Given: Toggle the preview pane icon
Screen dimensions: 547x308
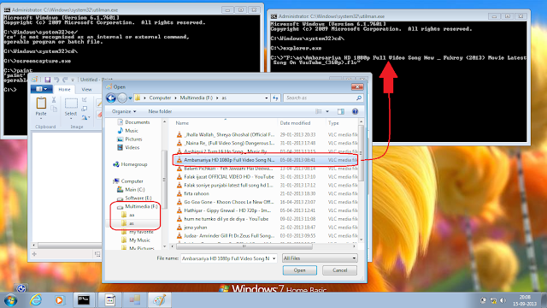Looking at the screenshot, I should point(341,111).
